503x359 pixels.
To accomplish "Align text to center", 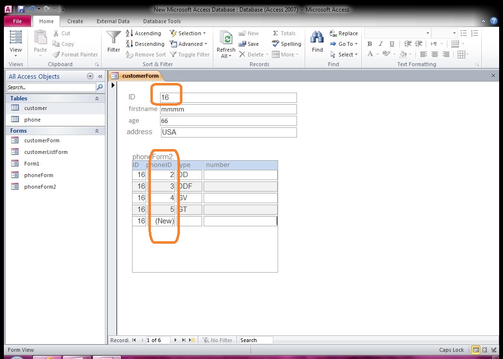I will (x=435, y=55).
